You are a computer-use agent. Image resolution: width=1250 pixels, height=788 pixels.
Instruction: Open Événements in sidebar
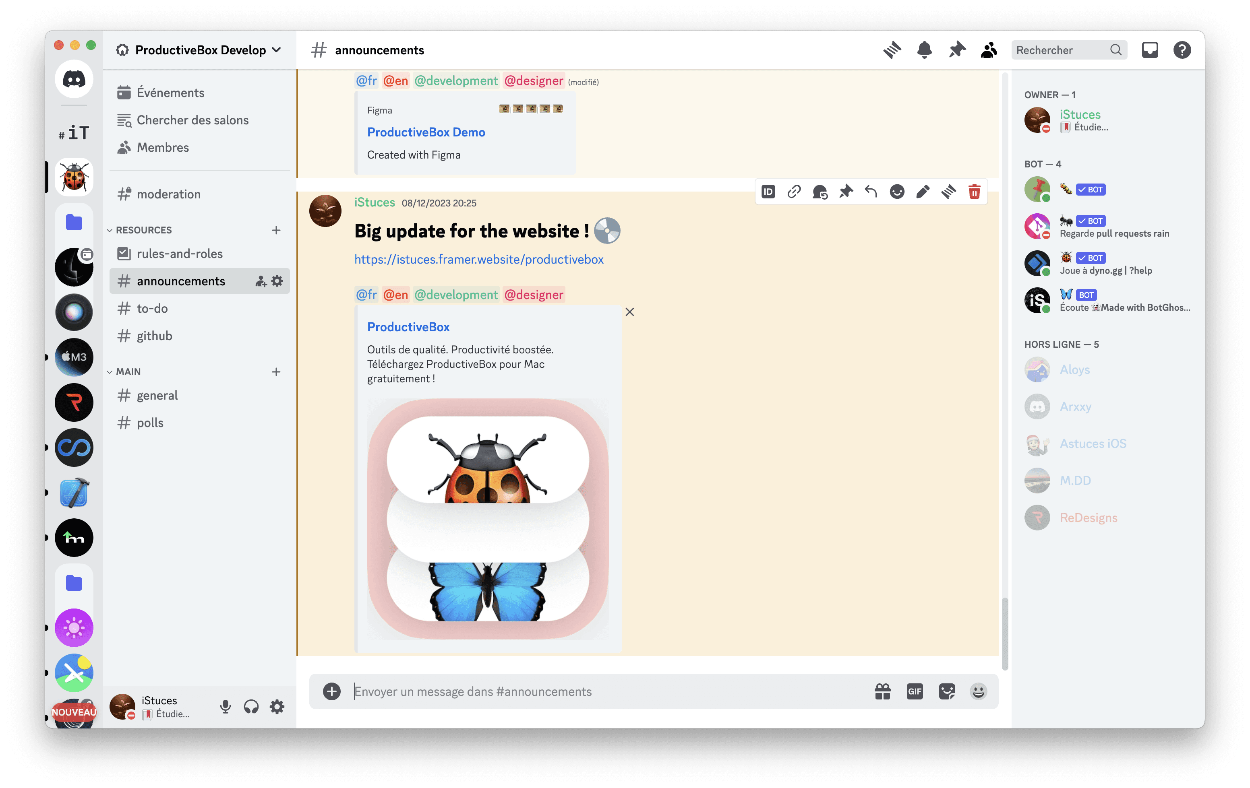pyautogui.click(x=199, y=93)
